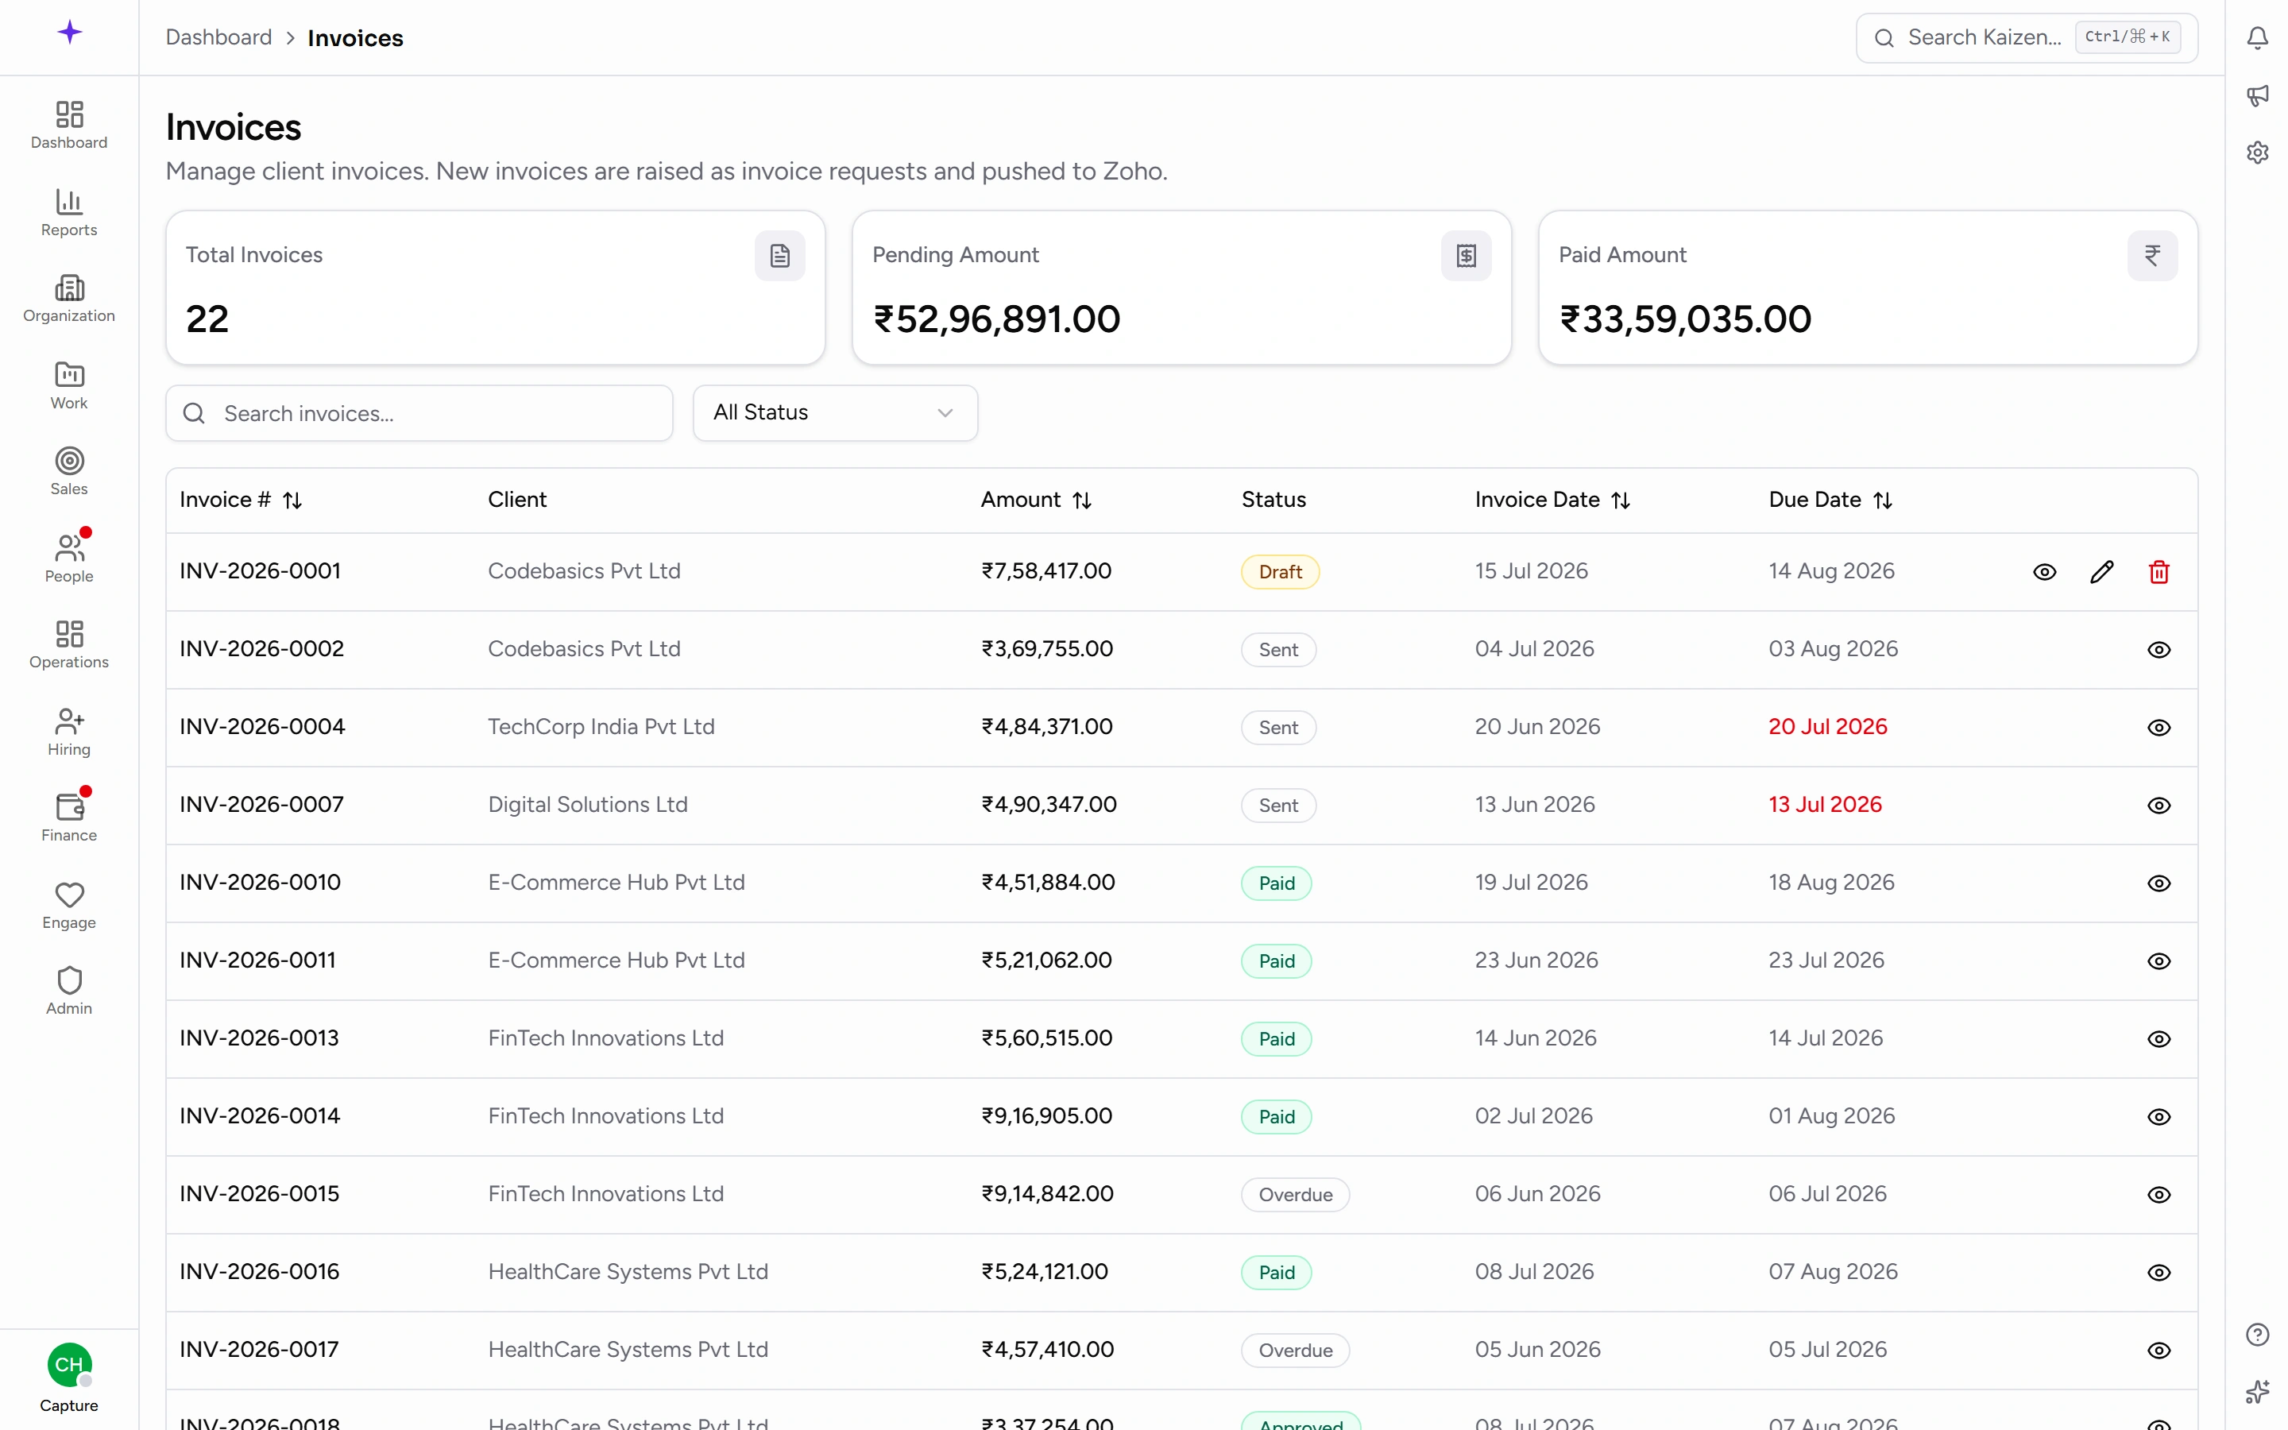Open the Hiring sidebar section
This screenshot has width=2288, height=1430.
point(69,731)
